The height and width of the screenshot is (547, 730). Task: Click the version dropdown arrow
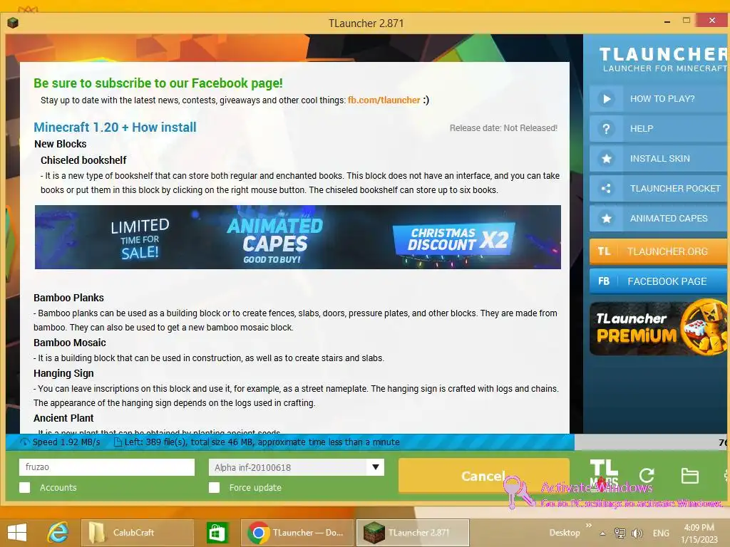pos(375,467)
